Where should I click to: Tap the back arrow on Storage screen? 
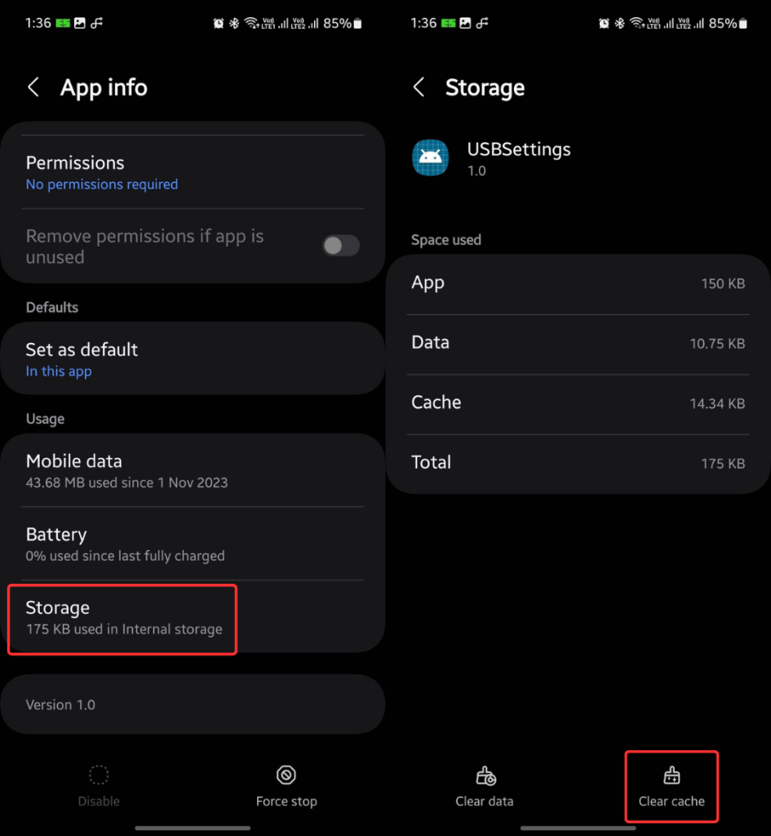pyautogui.click(x=419, y=87)
